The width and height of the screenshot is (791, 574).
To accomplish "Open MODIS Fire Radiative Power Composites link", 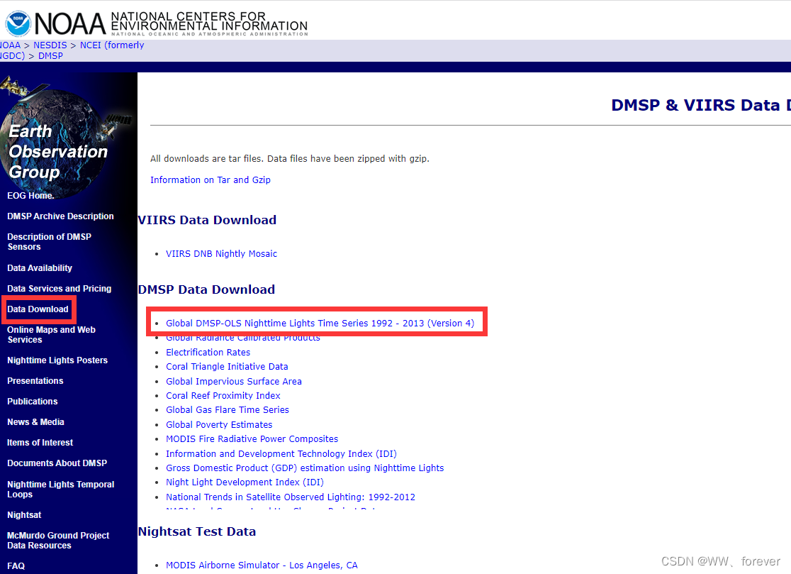I will pyautogui.click(x=252, y=438).
